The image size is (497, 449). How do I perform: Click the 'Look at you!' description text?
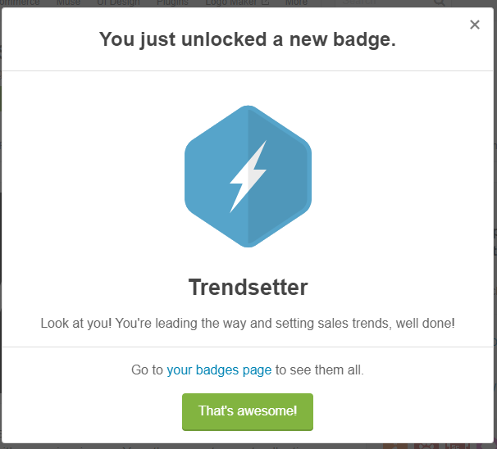tap(248, 324)
